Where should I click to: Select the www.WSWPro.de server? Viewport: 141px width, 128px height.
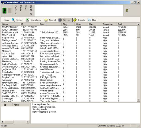click(69, 48)
